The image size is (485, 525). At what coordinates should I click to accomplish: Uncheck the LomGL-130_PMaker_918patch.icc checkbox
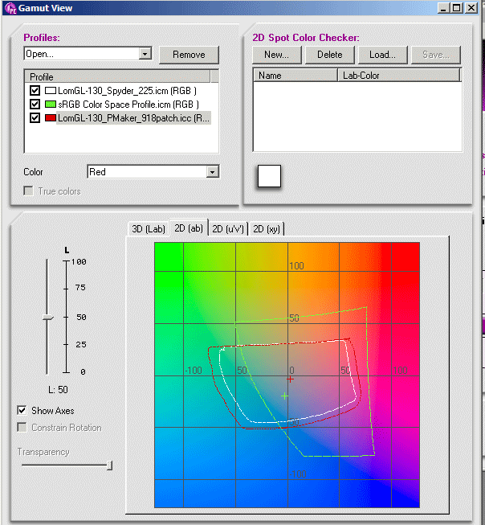(35, 118)
